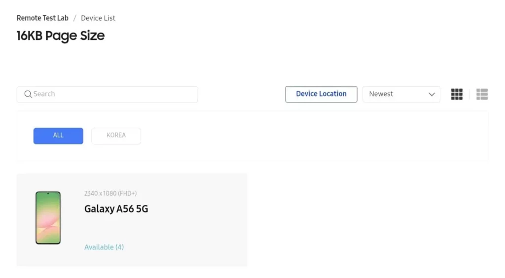Go to Remote Test Lab breadcrumb

click(x=42, y=18)
